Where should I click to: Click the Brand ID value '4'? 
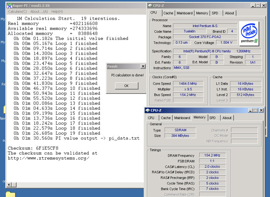tap(232, 31)
